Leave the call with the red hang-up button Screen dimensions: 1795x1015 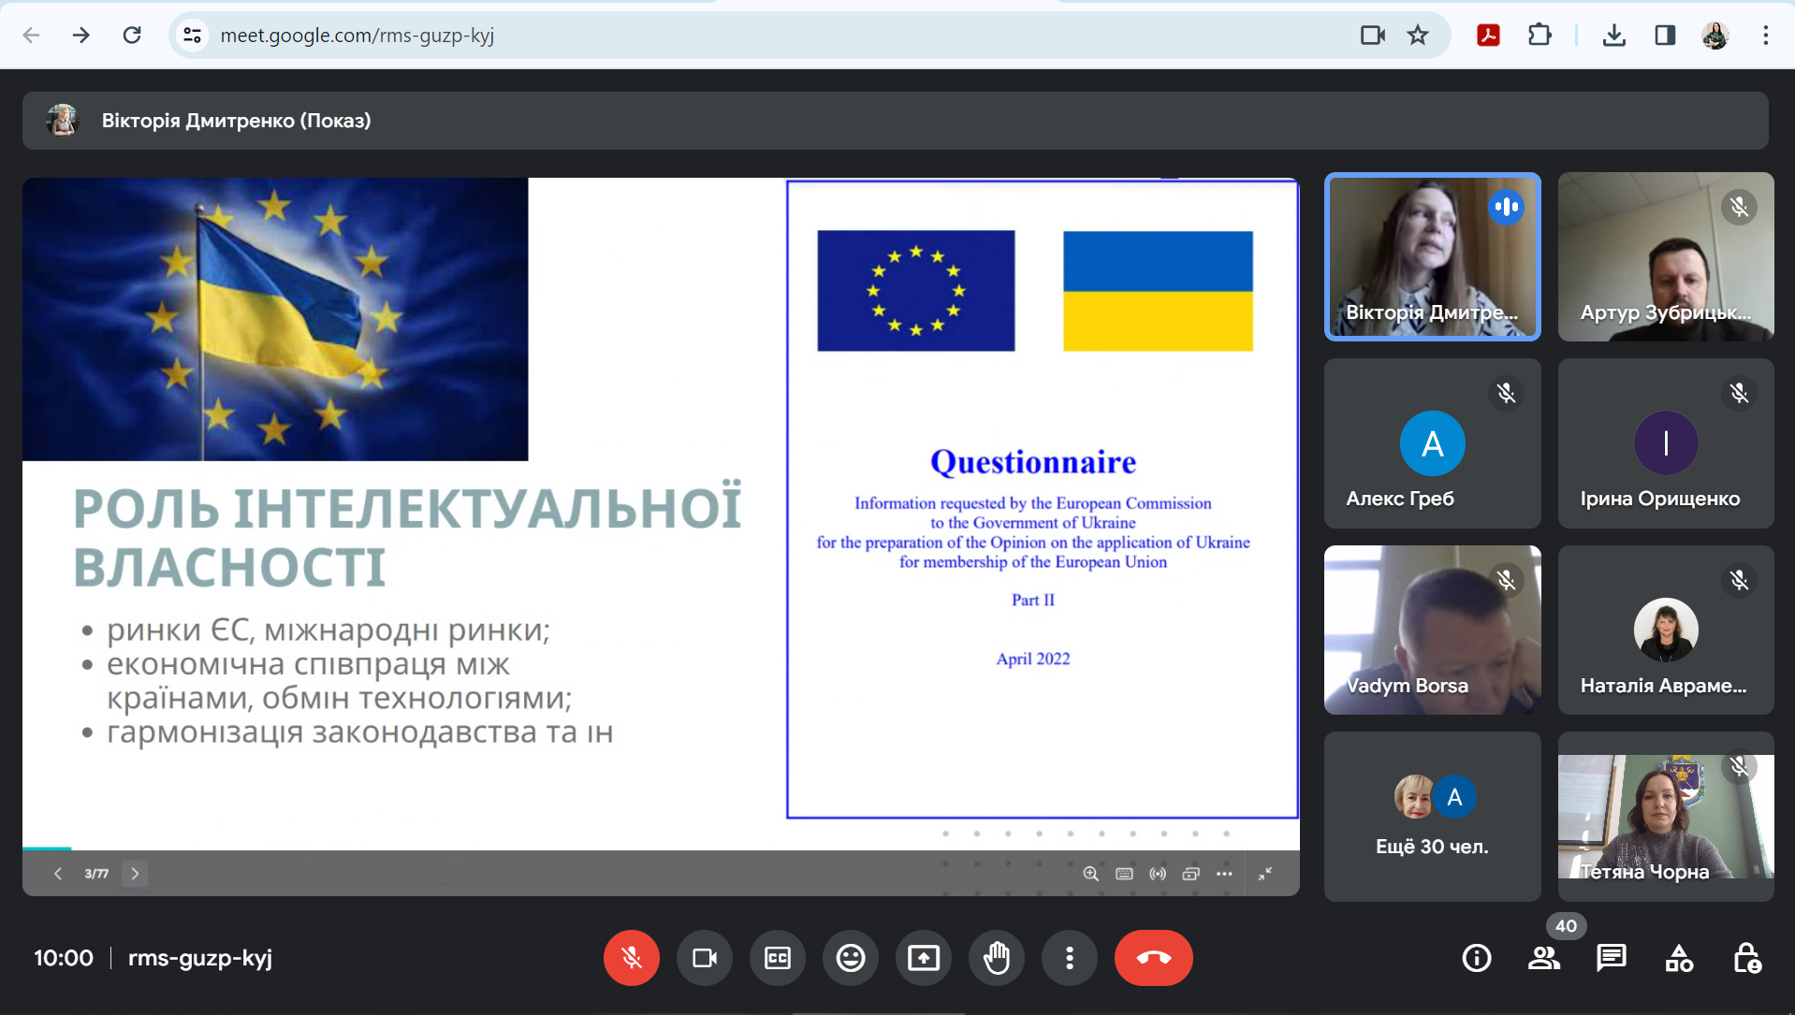1154,958
